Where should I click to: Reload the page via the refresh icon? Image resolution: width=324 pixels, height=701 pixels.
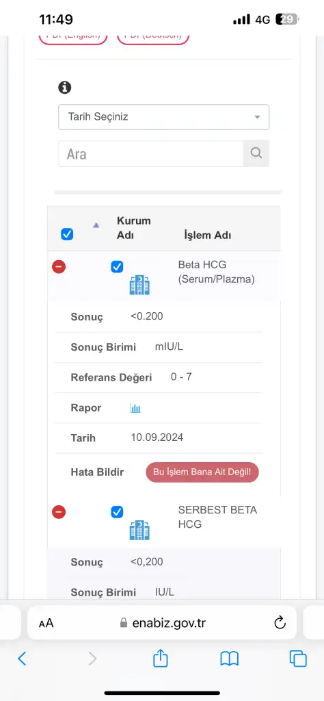280,623
